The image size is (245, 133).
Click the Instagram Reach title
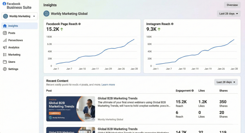pos(158,24)
